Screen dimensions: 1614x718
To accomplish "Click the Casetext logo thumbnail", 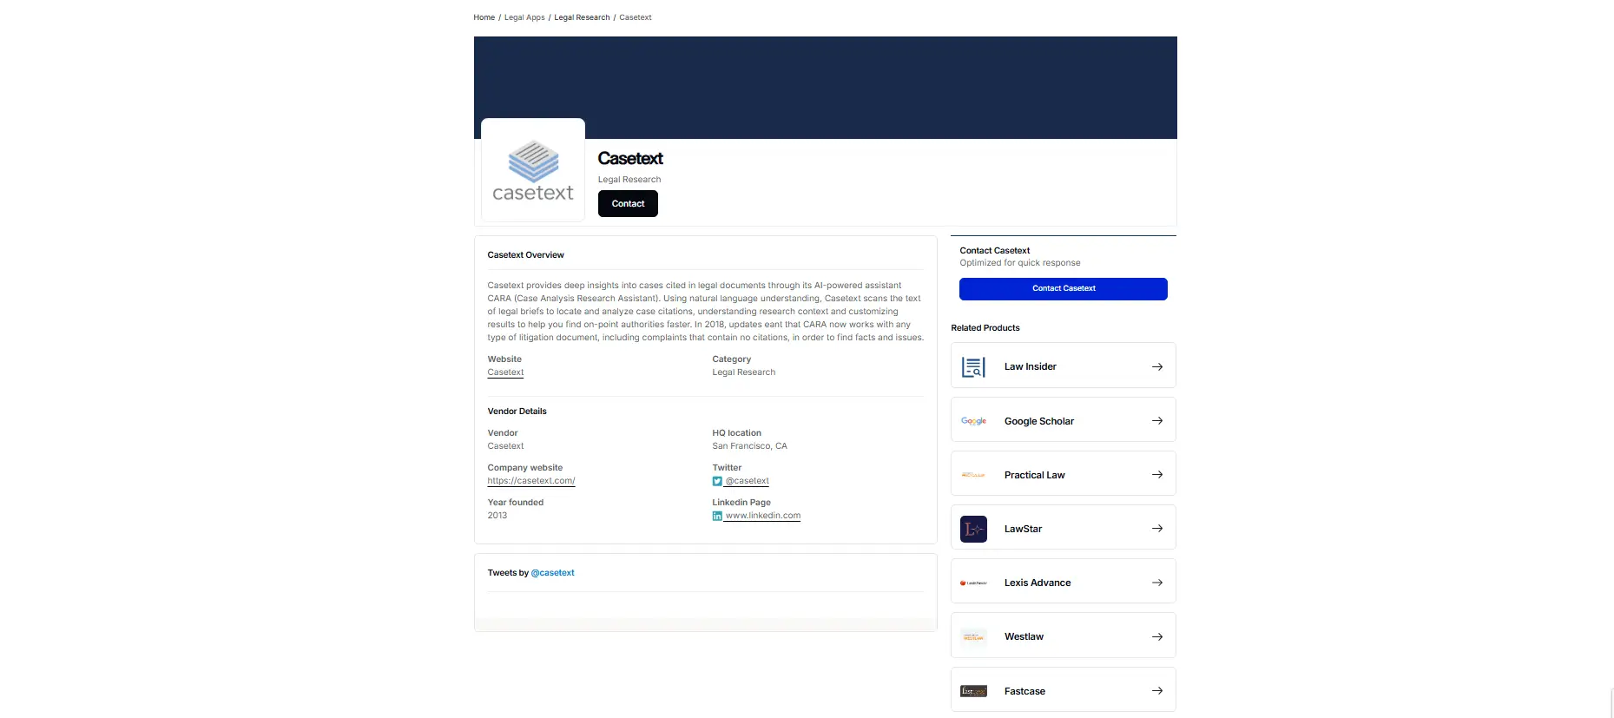I will [532, 170].
